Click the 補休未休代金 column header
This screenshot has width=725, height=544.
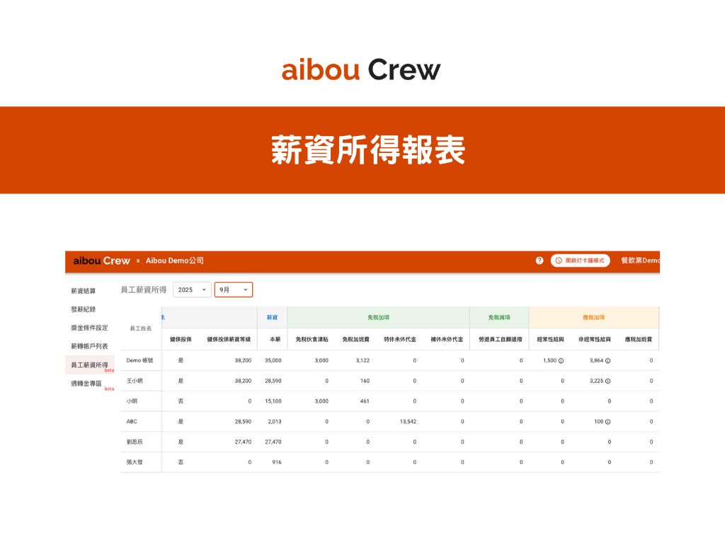pyautogui.click(x=447, y=339)
